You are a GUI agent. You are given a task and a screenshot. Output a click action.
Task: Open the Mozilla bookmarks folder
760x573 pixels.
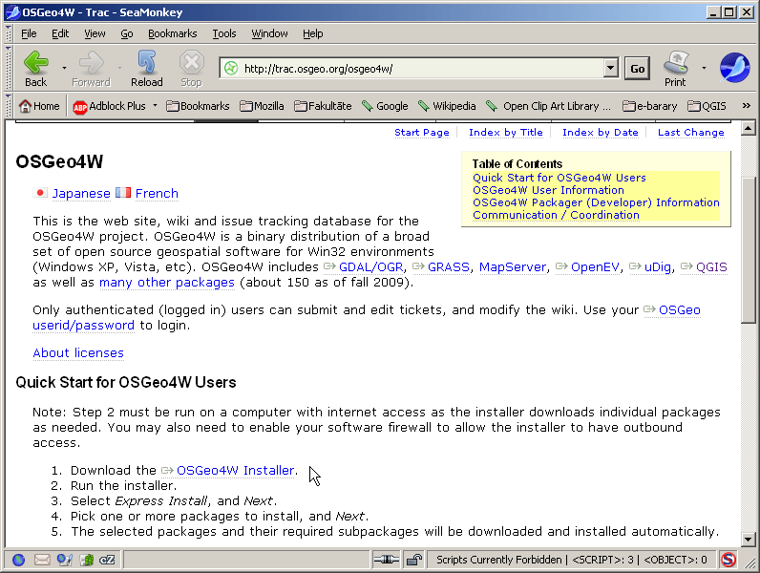(x=262, y=106)
